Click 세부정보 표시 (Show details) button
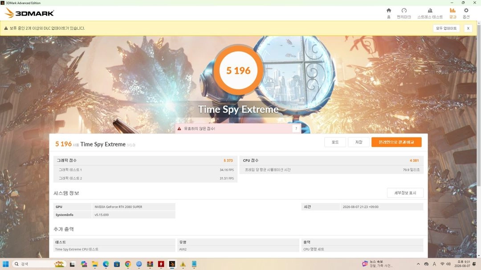 click(405, 193)
